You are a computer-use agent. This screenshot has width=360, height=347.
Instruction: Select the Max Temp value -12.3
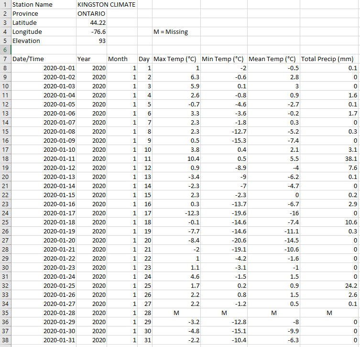tap(176, 213)
